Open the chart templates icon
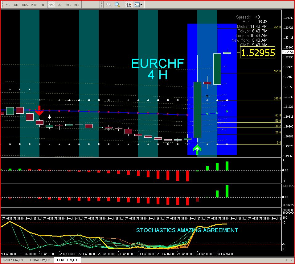295x264 pixels. (x=137, y=5)
